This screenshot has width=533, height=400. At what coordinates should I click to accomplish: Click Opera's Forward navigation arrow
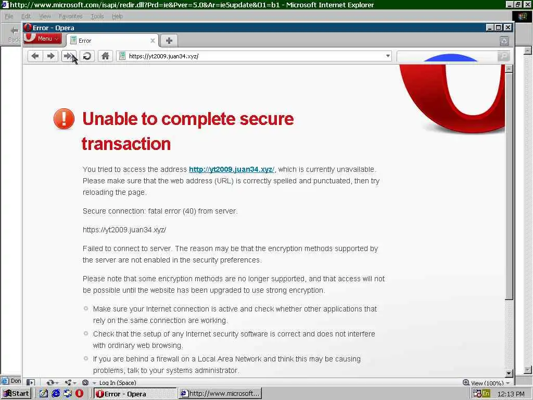point(50,56)
